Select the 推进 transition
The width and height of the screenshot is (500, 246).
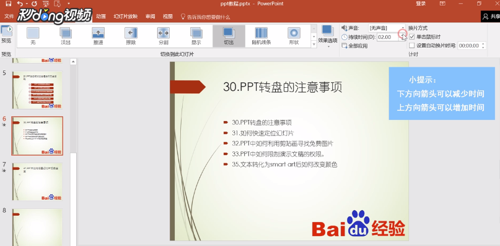pyautogui.click(x=99, y=36)
